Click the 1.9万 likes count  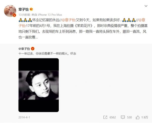tap(145, 117)
